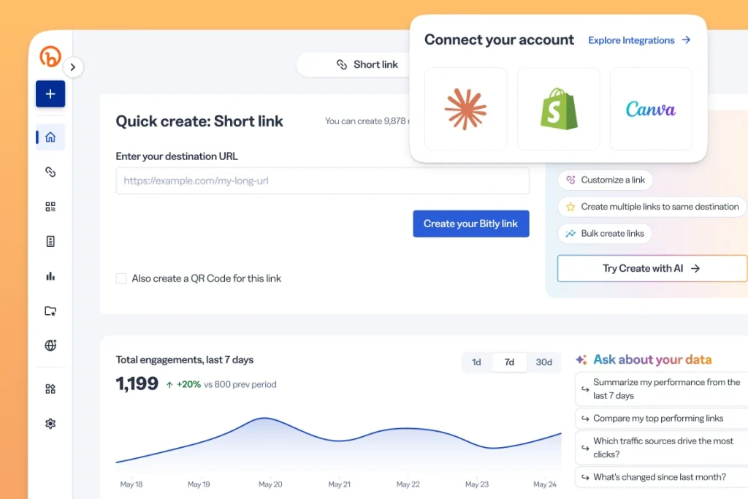Click the 1,199 total engagements value
This screenshot has width=748, height=499.
[x=137, y=384]
